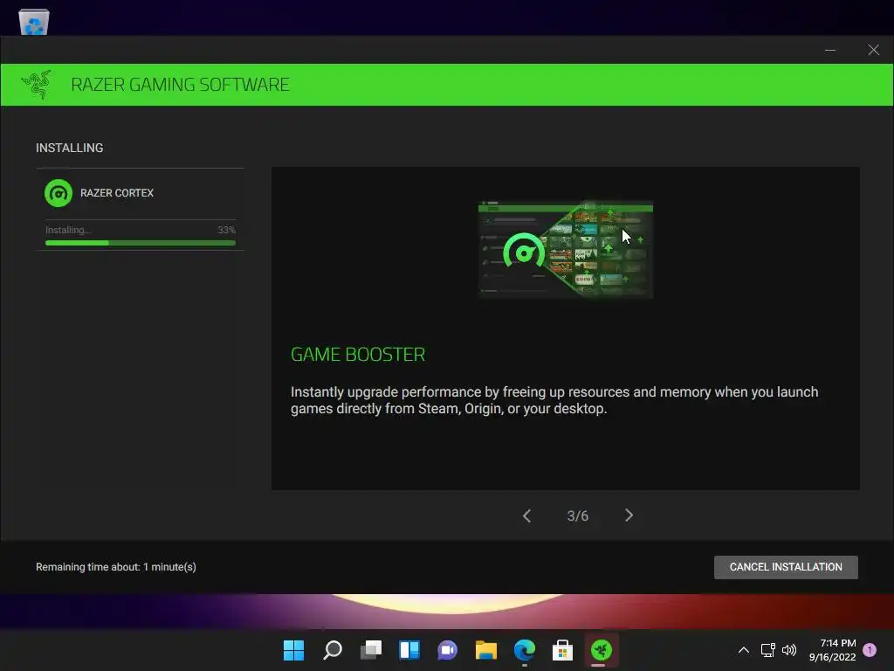This screenshot has height=671, width=894.
Task: Open the Teams Chat taskbar icon
Action: tap(448, 650)
